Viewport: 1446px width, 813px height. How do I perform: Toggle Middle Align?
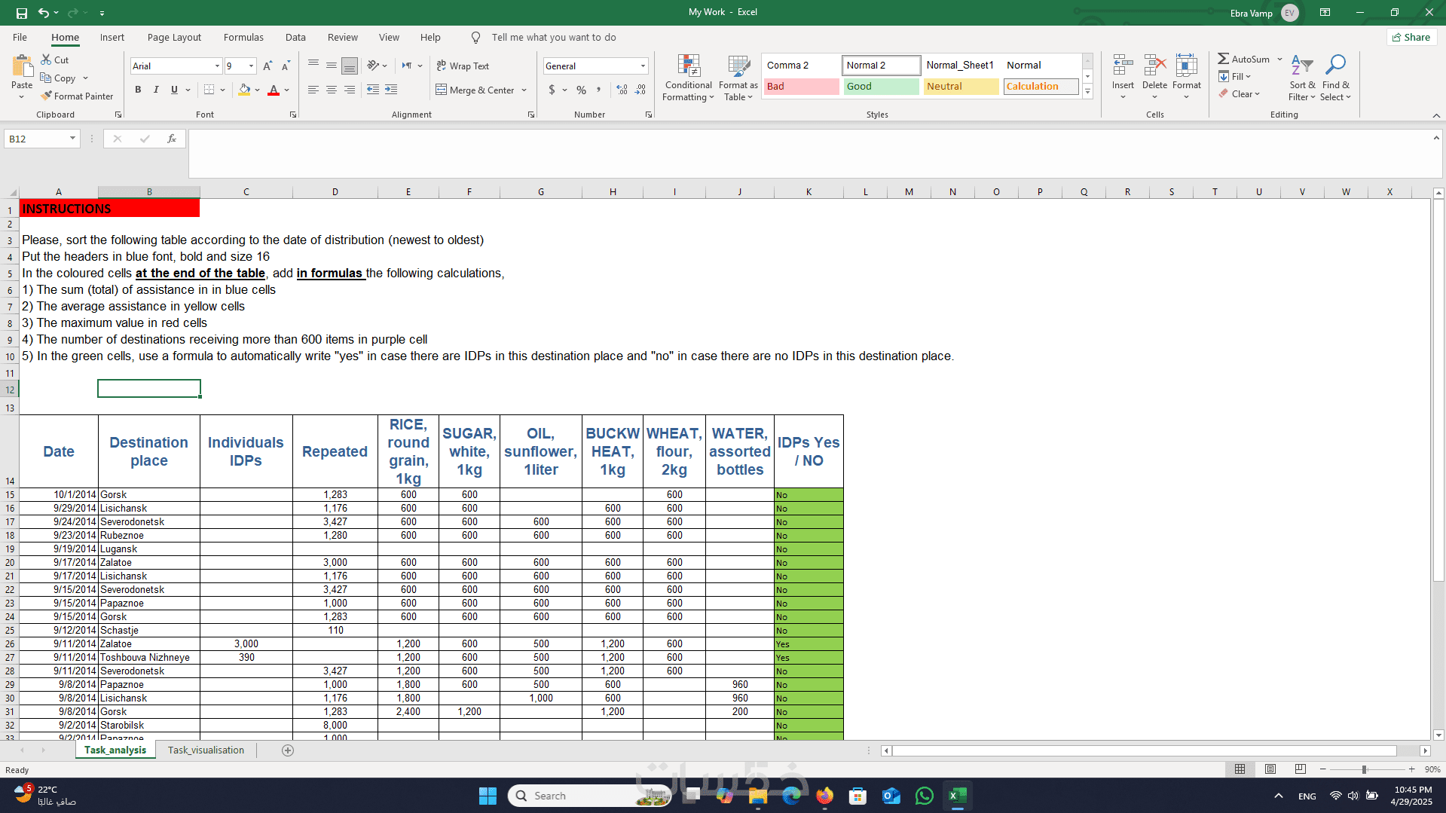(x=332, y=66)
